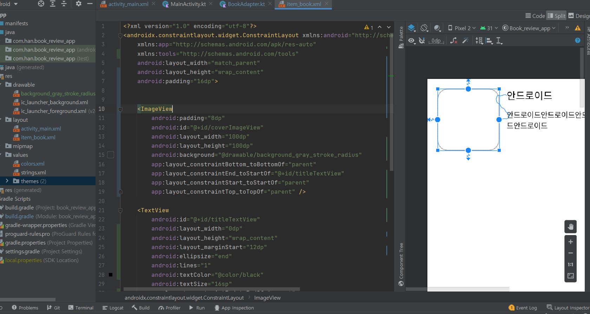
Task: Toggle autoconnect magnet
Action: 422,41
